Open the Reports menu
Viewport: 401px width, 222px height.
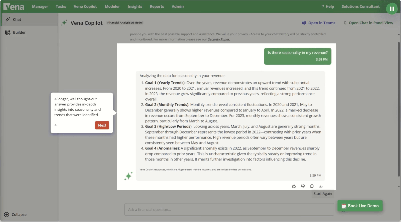[157, 7]
